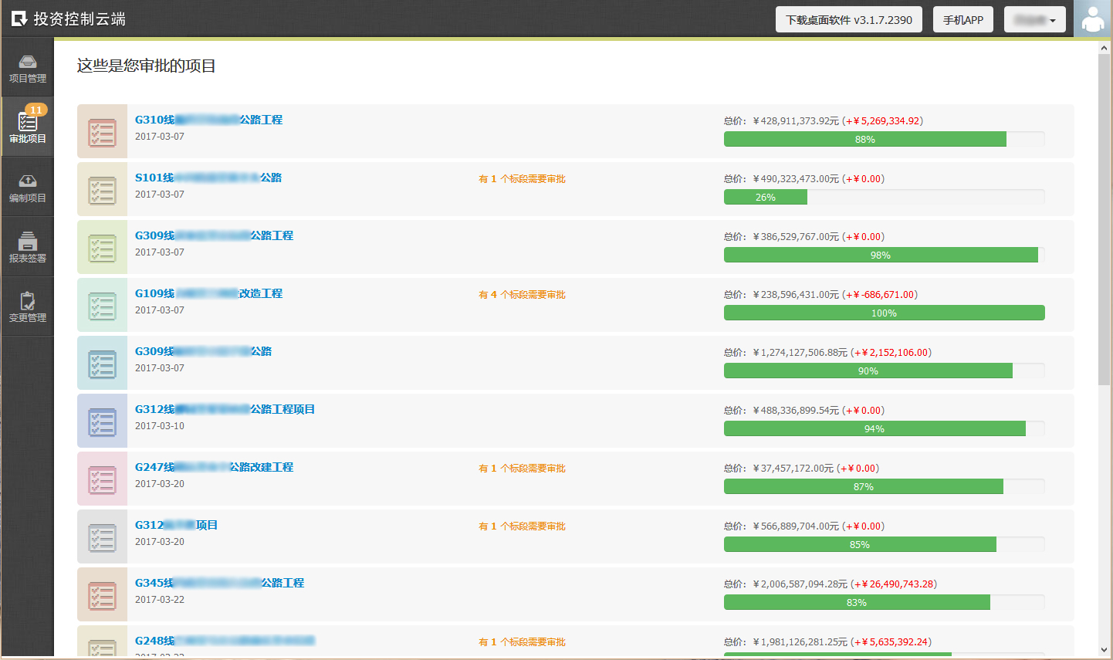Open the 报表签署 sidebar section
1113x660 pixels.
27,247
